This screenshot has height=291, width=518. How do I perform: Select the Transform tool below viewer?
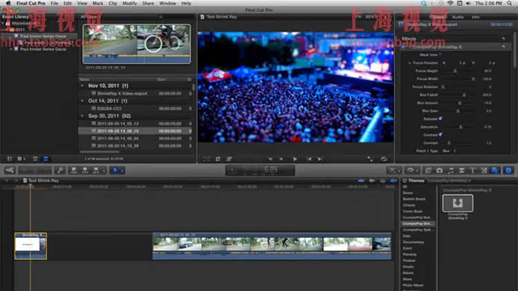pyautogui.click(x=207, y=159)
